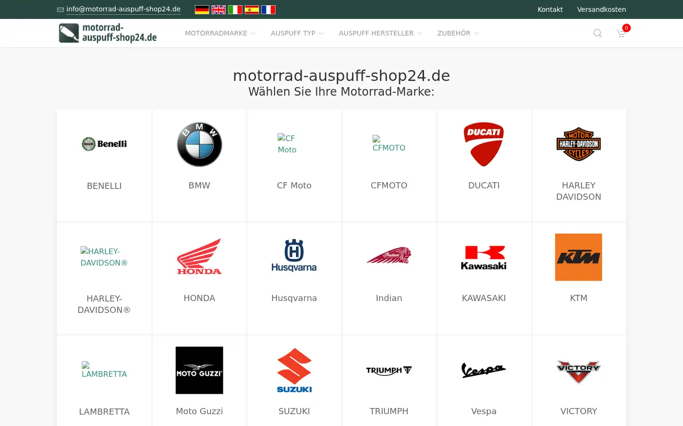
Task: Open the CFMOTO brand name link
Action: [389, 186]
